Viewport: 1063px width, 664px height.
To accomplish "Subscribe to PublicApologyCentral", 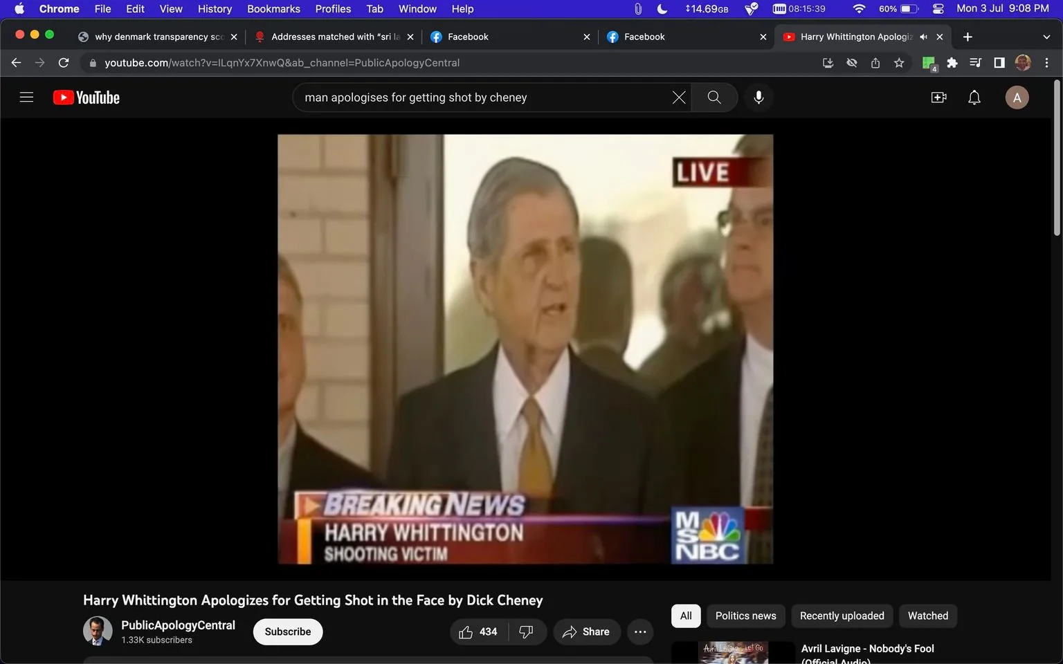I will (x=287, y=631).
